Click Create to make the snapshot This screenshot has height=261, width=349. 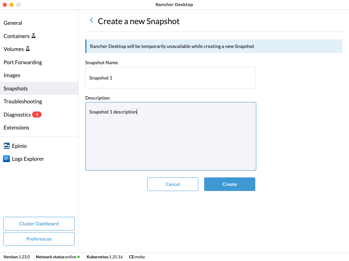230,184
